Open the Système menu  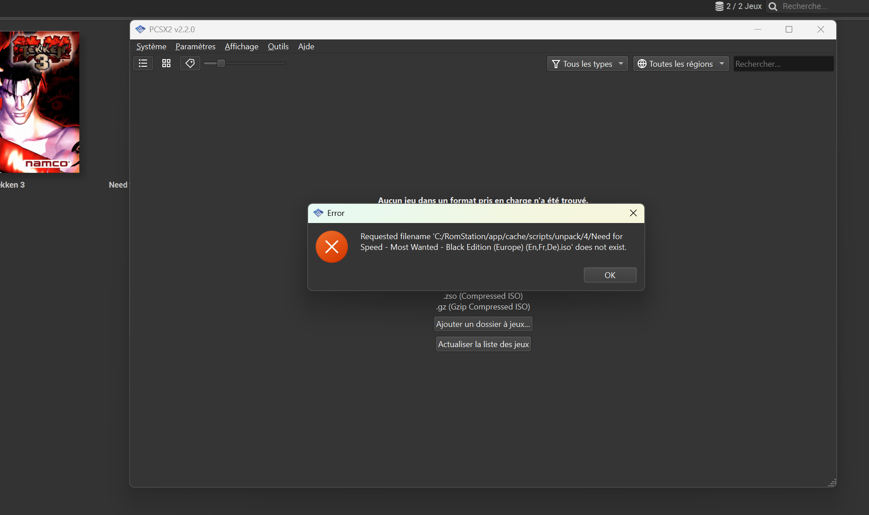tap(151, 47)
